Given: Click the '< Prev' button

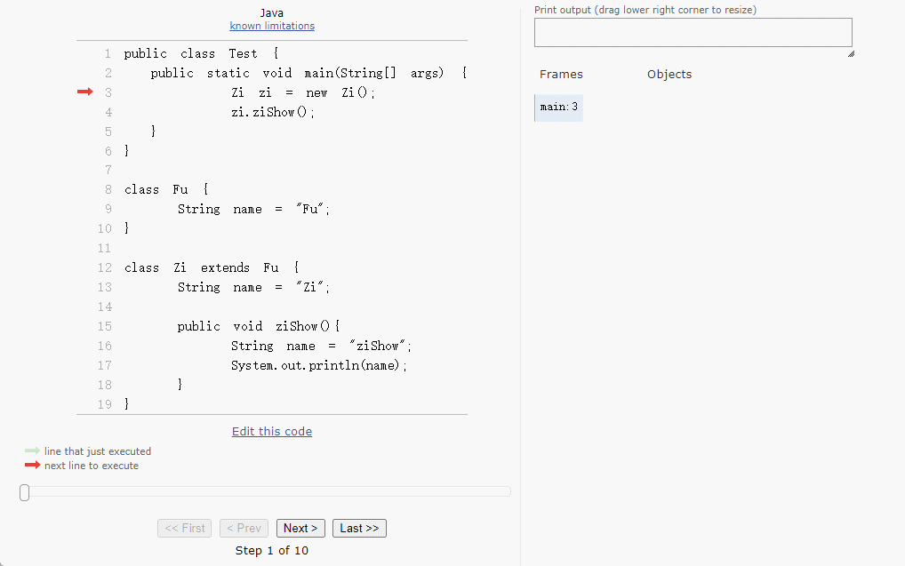Looking at the screenshot, I should click(x=244, y=528).
